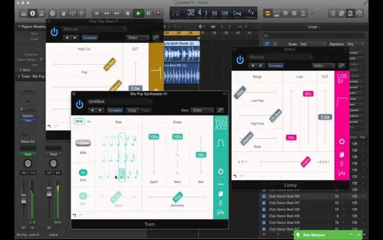Viewport: 383px width, 240px height.
Task: Toggle power on the Output Lossy plugin
Action: 240,60
